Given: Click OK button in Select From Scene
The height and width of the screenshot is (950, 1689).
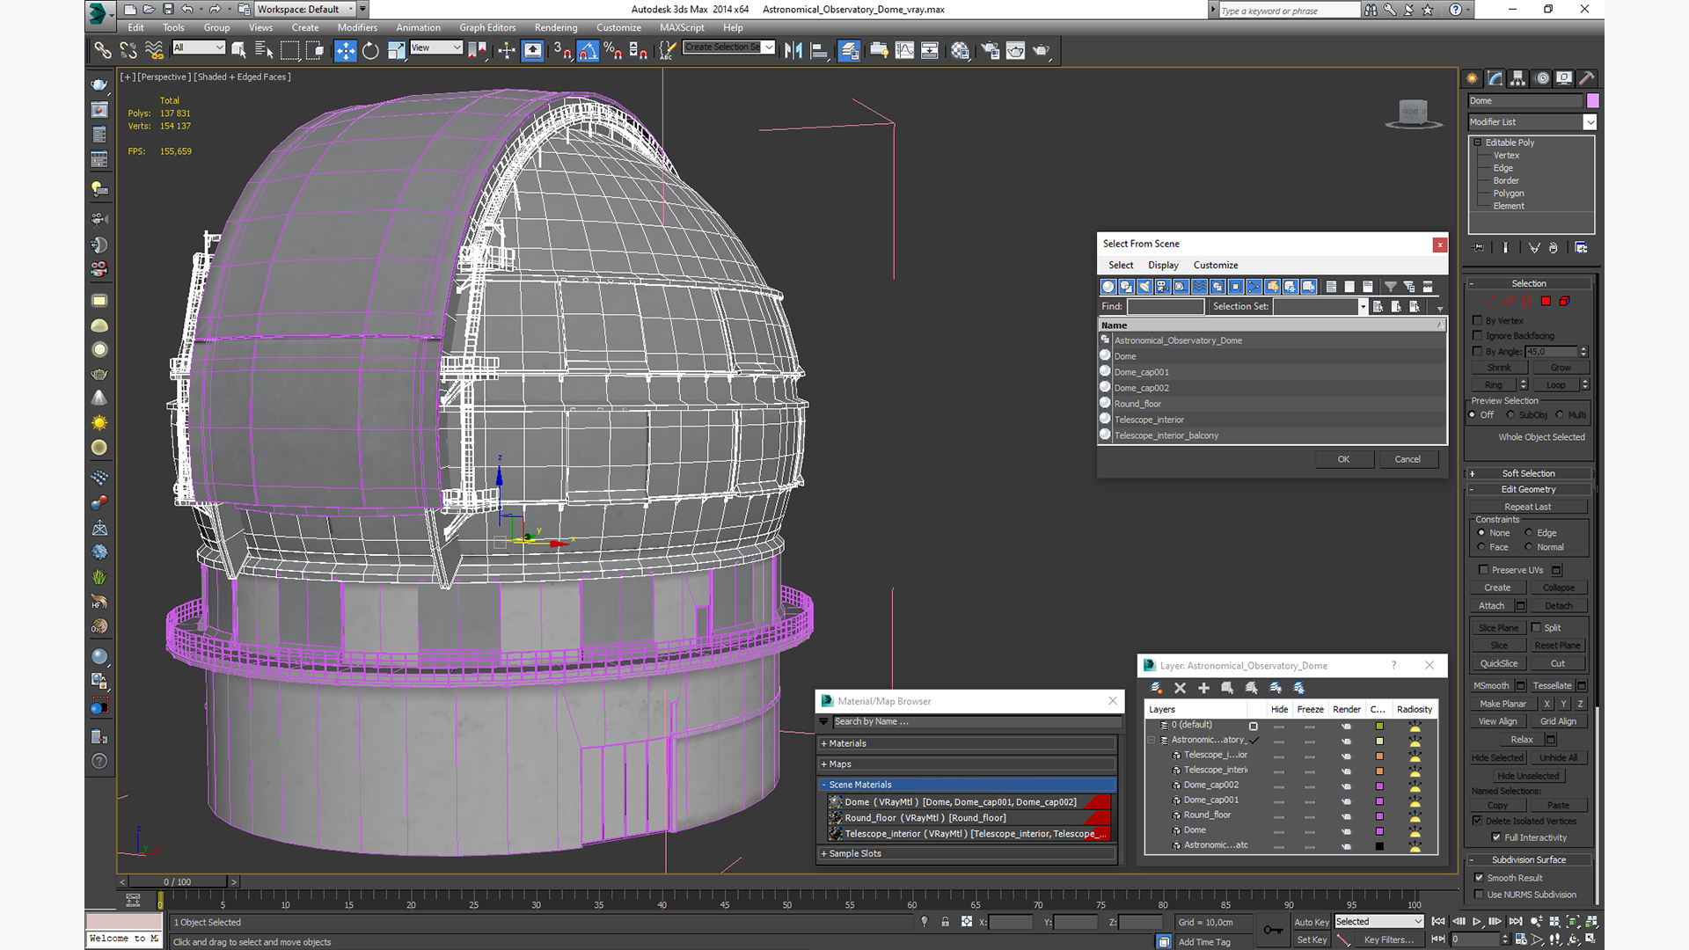Looking at the screenshot, I should point(1343,459).
